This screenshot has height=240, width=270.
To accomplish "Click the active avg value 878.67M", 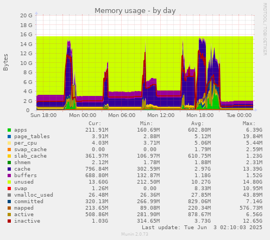I will (199, 215).
